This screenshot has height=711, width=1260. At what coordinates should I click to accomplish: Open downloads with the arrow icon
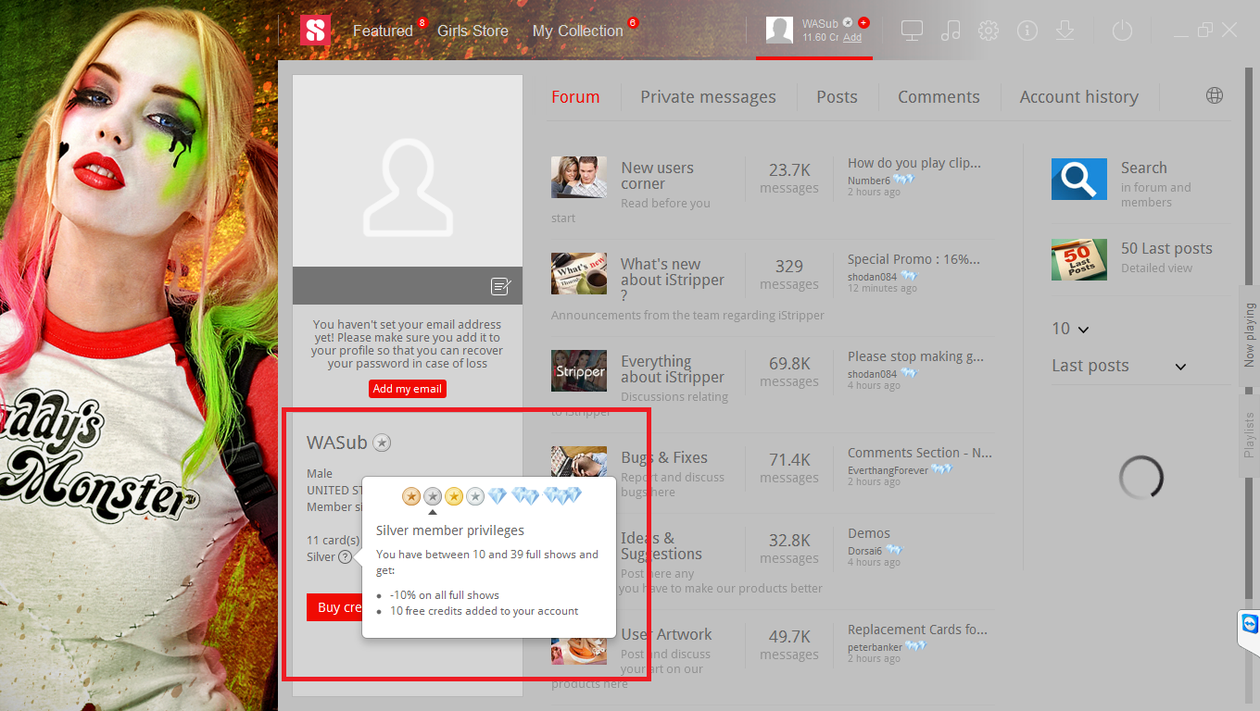coord(1065,31)
